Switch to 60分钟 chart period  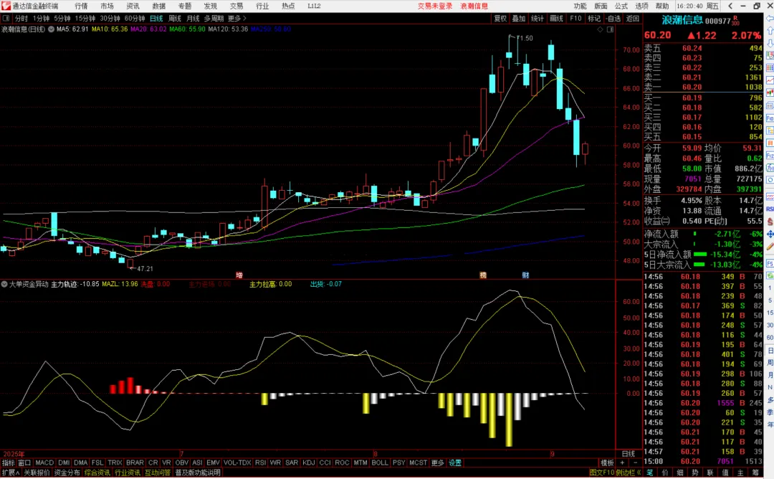click(134, 18)
